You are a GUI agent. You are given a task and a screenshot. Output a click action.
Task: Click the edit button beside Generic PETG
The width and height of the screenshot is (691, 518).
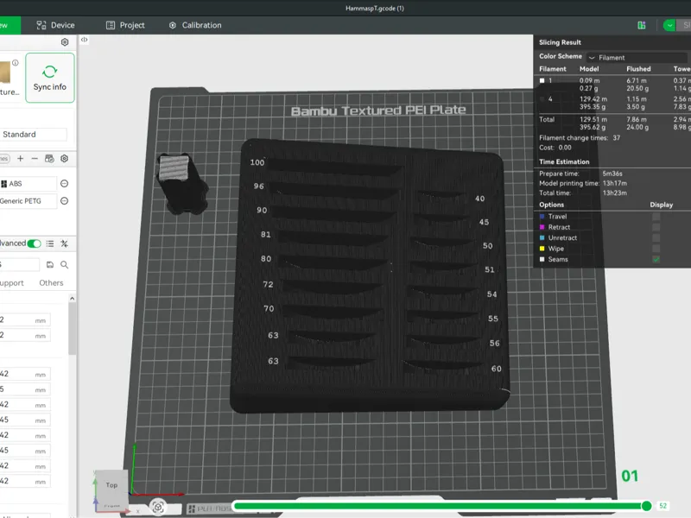coord(64,201)
